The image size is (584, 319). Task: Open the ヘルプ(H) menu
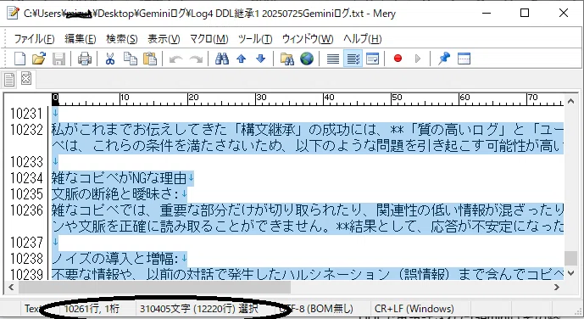tap(363, 39)
